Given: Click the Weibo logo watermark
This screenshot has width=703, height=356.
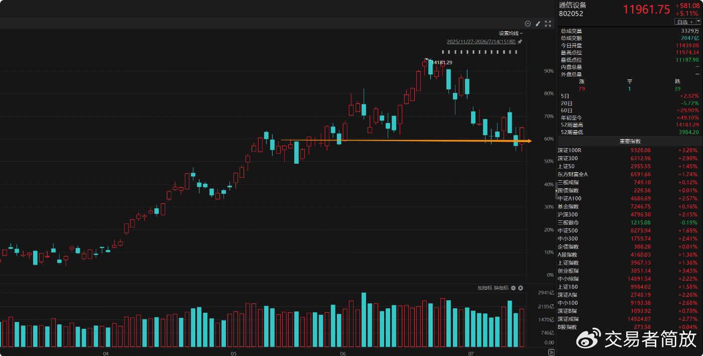Looking at the screenshot, I should (588, 339).
